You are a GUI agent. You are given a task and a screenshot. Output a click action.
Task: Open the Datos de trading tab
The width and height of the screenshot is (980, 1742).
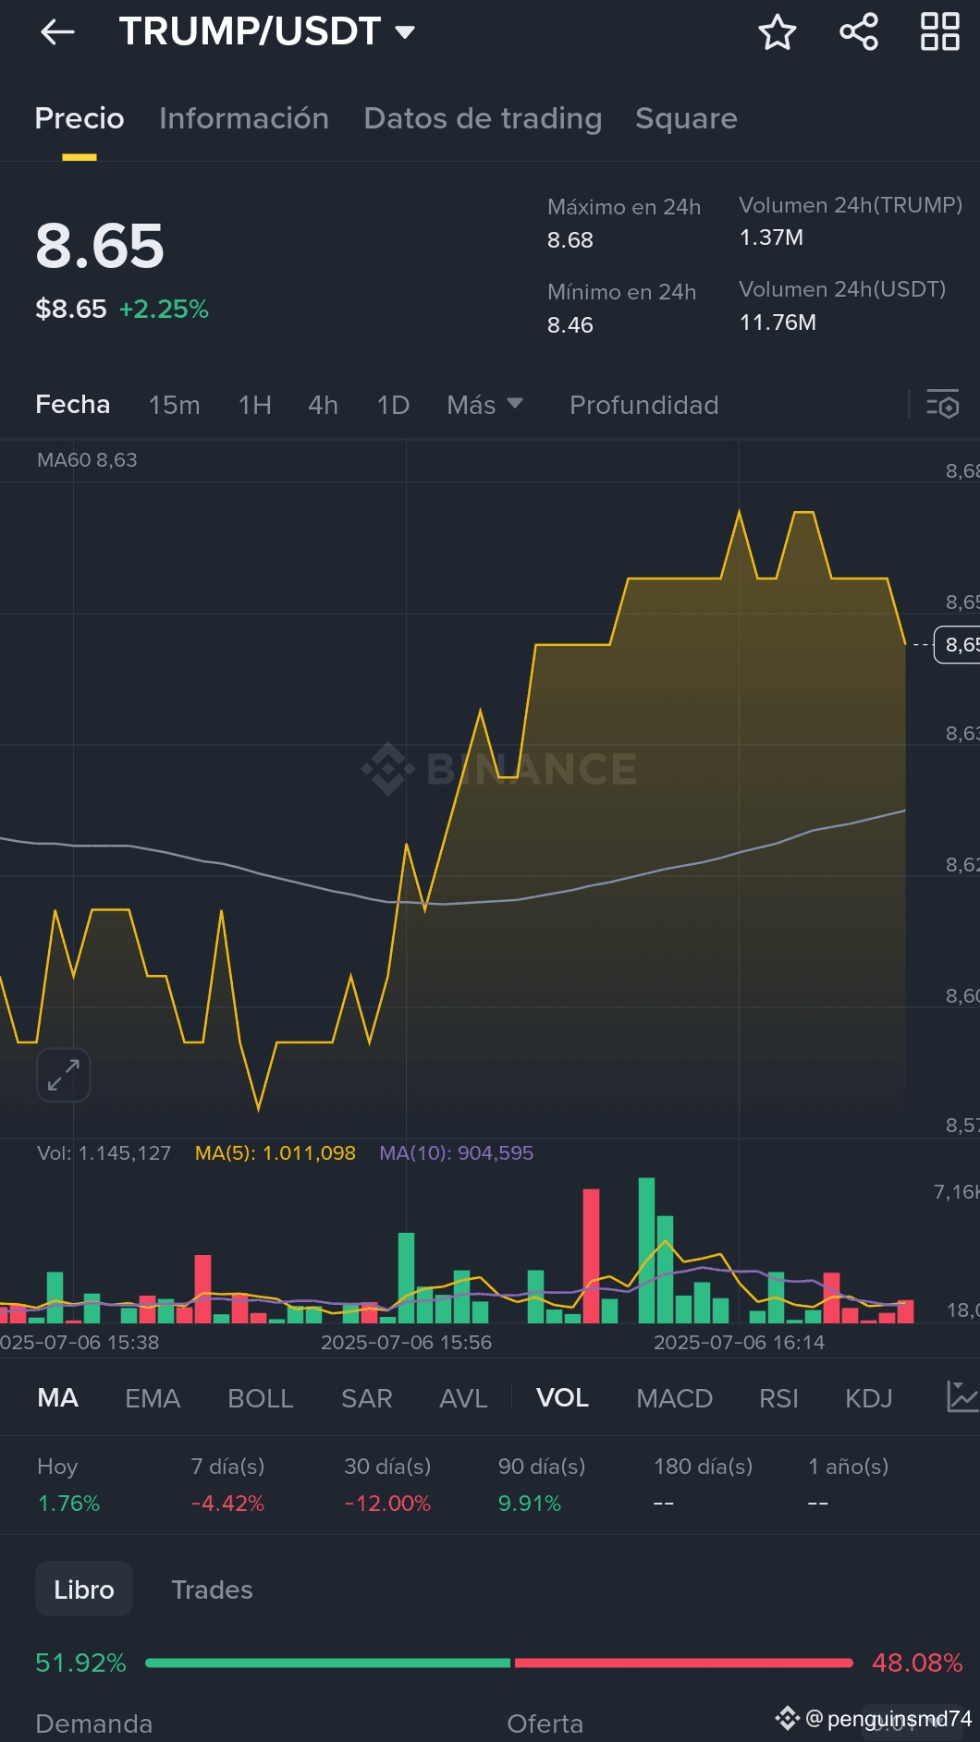tap(483, 118)
